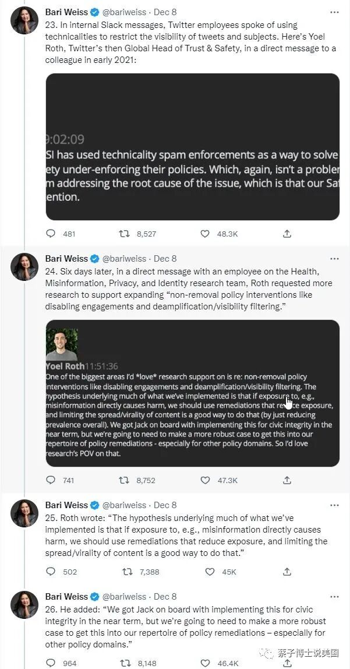Retweet tweet 24 with 8,752 retweets

(124, 480)
